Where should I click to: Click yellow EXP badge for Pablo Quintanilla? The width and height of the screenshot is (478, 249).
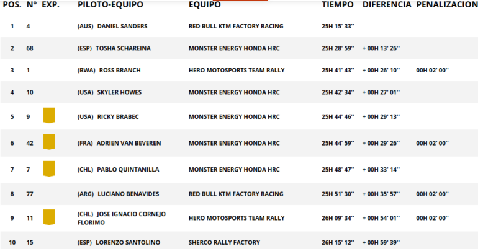(48, 168)
